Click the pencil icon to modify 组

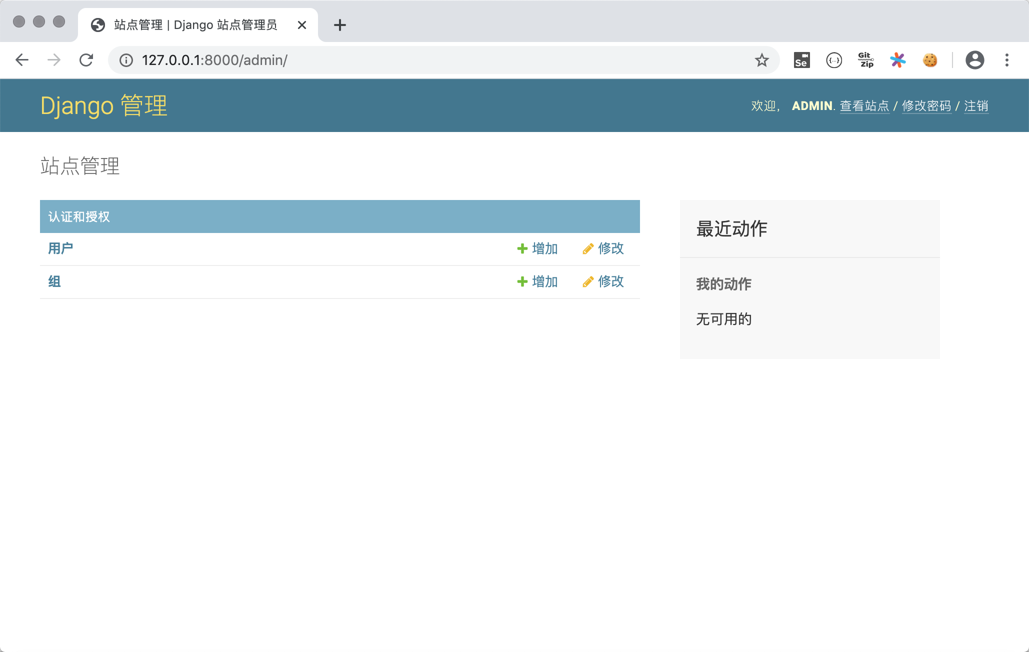pyautogui.click(x=587, y=281)
